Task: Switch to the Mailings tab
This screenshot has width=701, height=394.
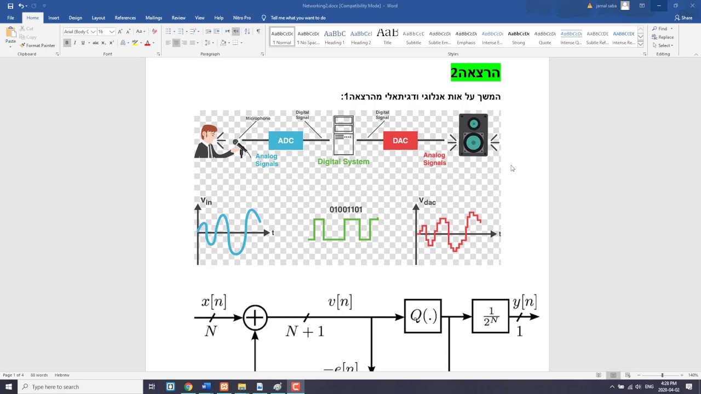Action: pos(154,18)
